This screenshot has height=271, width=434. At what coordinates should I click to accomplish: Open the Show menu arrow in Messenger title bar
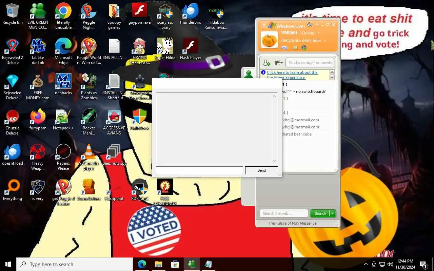coord(317,24)
